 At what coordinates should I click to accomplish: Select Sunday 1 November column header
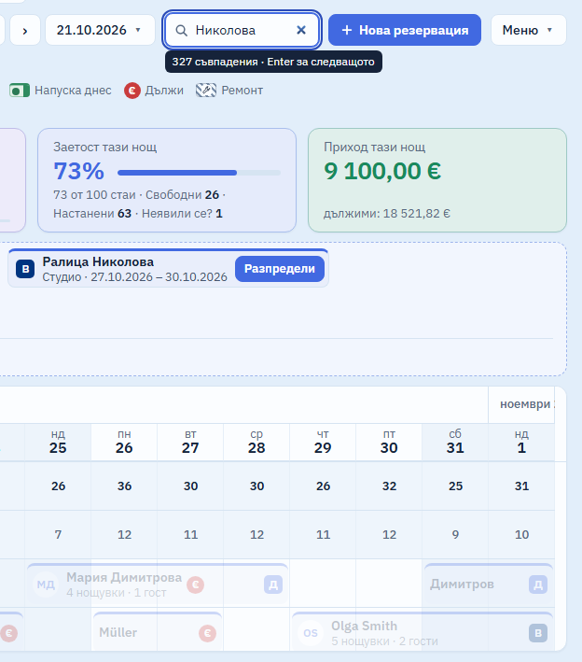pyautogui.click(x=521, y=442)
